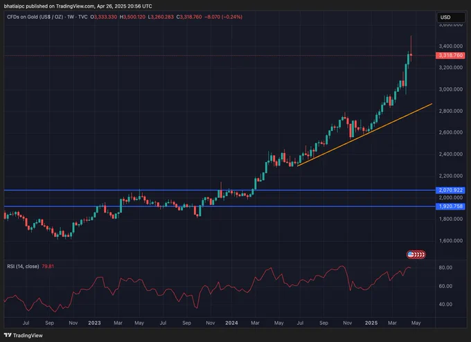
Task: Click the 2024 year label on time axis
Action: (x=231, y=323)
